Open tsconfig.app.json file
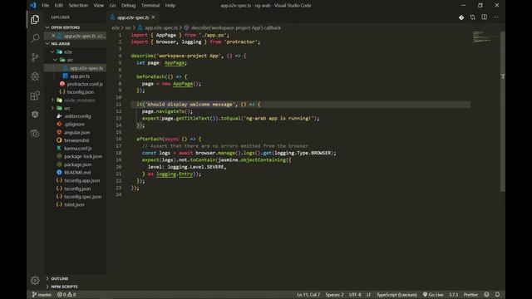The width and height of the screenshot is (532, 299). 81,181
